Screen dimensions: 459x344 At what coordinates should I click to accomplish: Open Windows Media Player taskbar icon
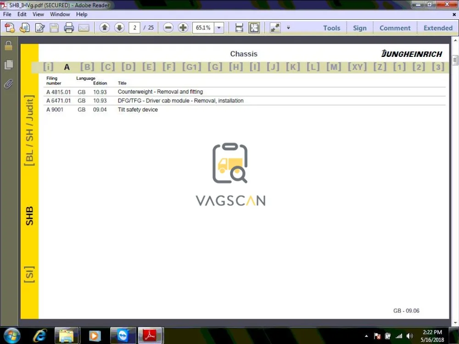(x=94, y=336)
